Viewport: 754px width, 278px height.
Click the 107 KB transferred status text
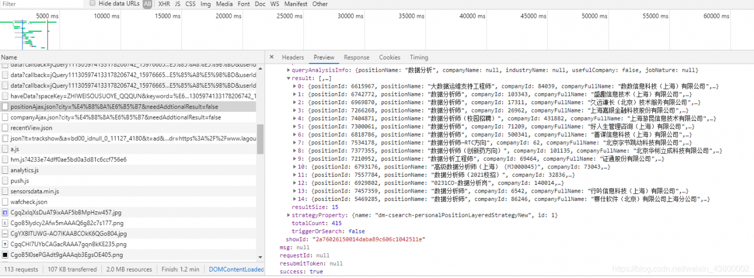[x=72, y=269]
